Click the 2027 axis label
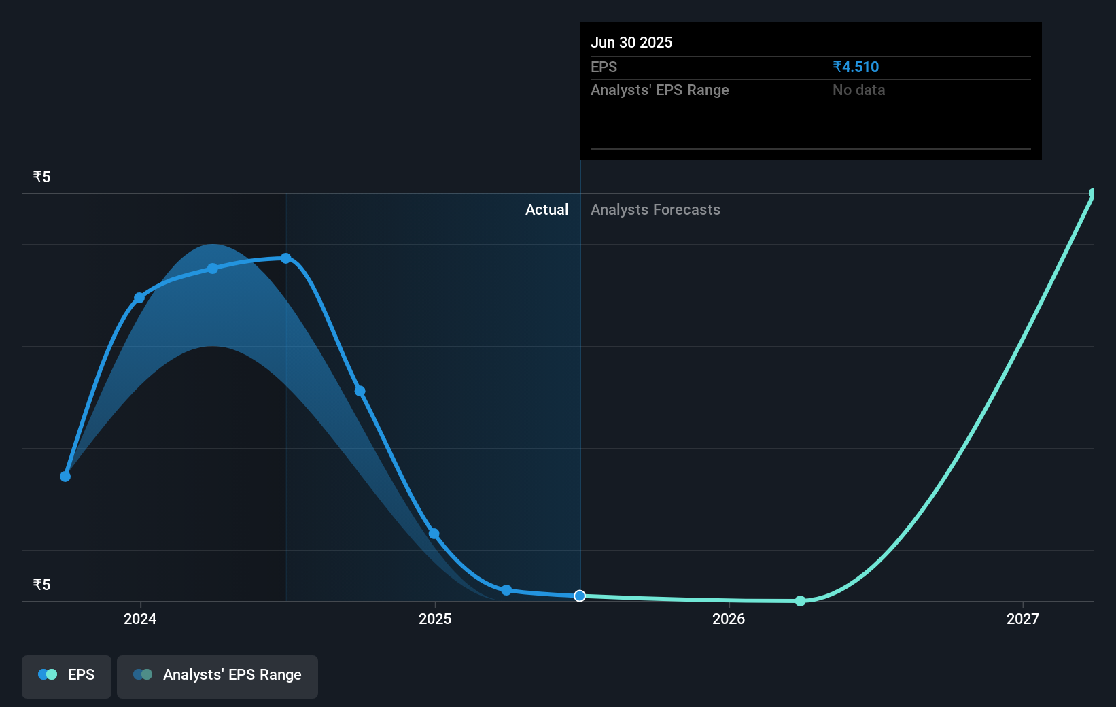 point(1024,619)
